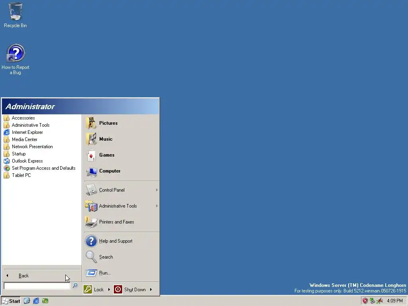Click the Lock label

(x=99, y=290)
